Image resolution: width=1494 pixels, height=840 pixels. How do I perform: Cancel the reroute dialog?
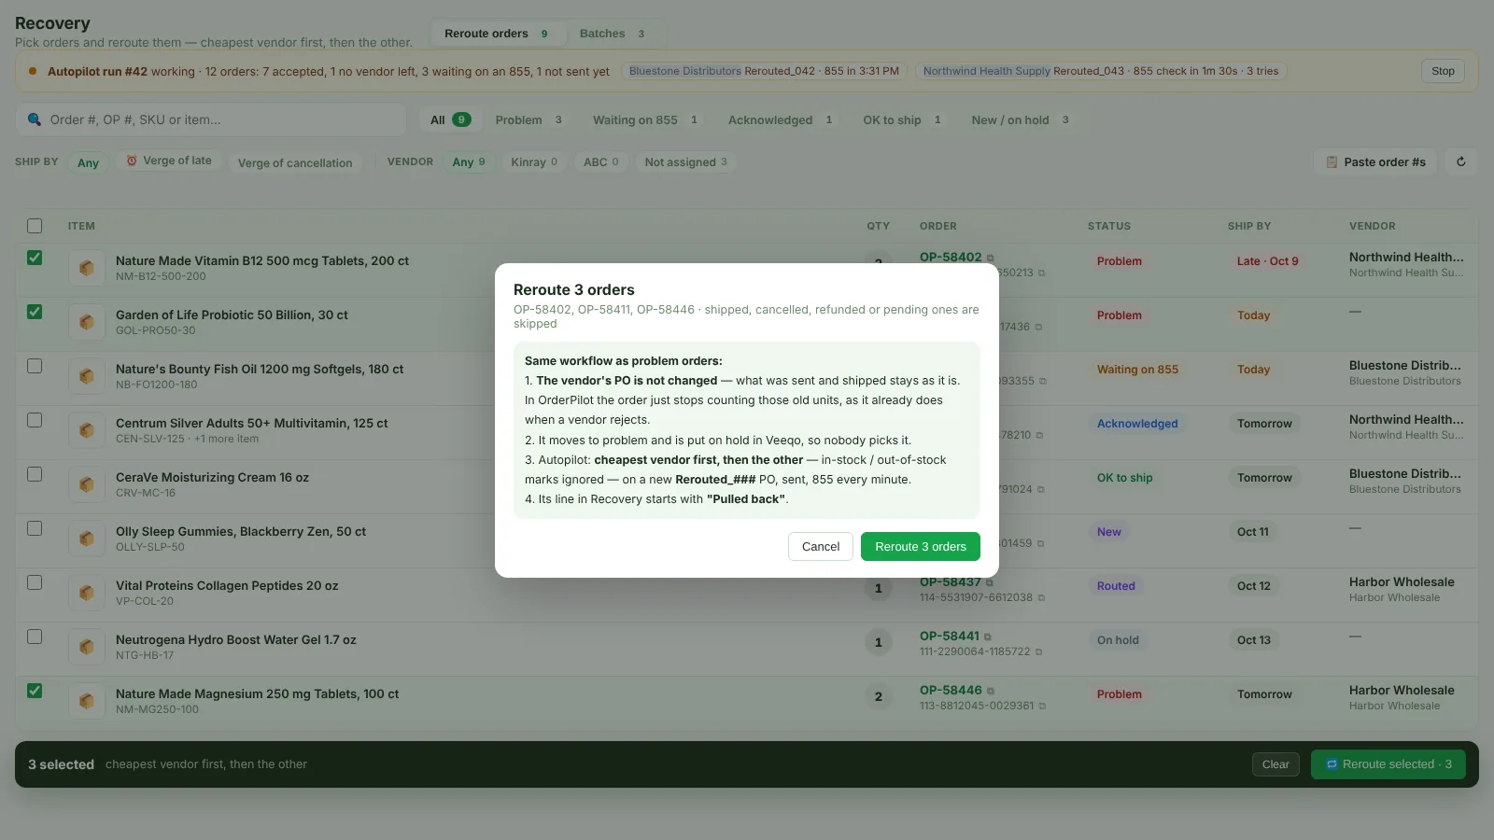point(821,547)
